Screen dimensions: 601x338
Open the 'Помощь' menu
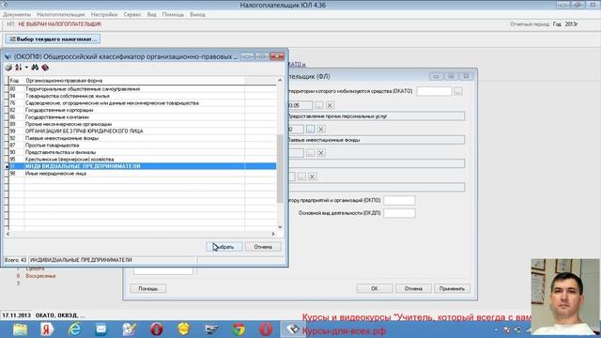[173, 15]
